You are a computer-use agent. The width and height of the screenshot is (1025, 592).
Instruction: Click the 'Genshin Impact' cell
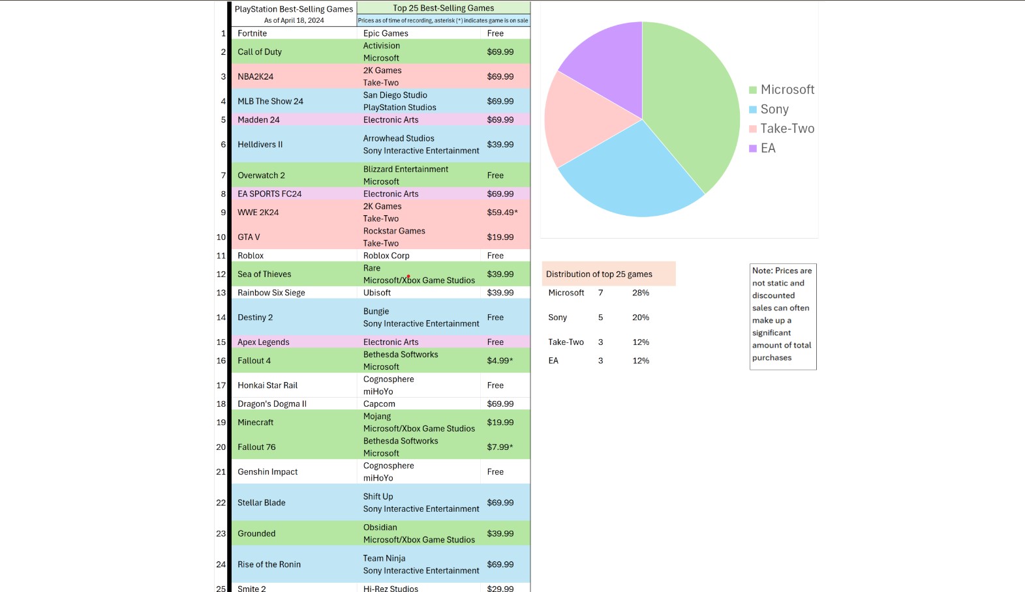pyautogui.click(x=294, y=472)
